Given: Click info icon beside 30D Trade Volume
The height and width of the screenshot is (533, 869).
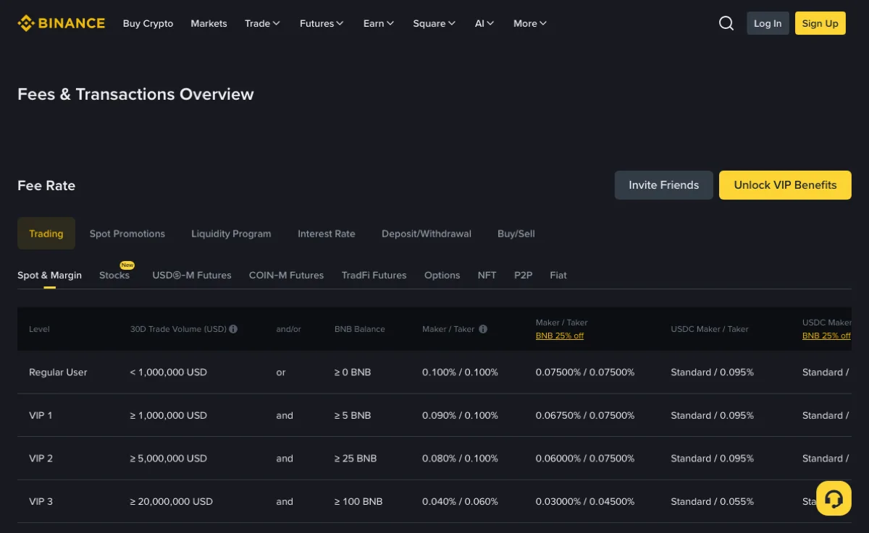Looking at the screenshot, I should tap(233, 329).
